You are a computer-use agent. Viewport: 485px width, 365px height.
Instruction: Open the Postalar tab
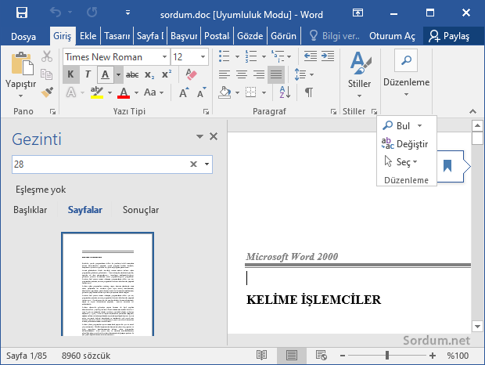coord(217,36)
